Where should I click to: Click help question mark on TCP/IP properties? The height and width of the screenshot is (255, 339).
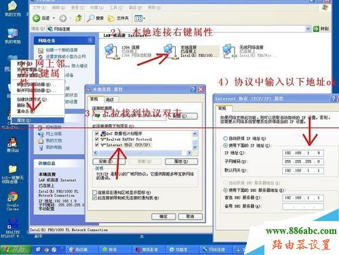point(334,98)
